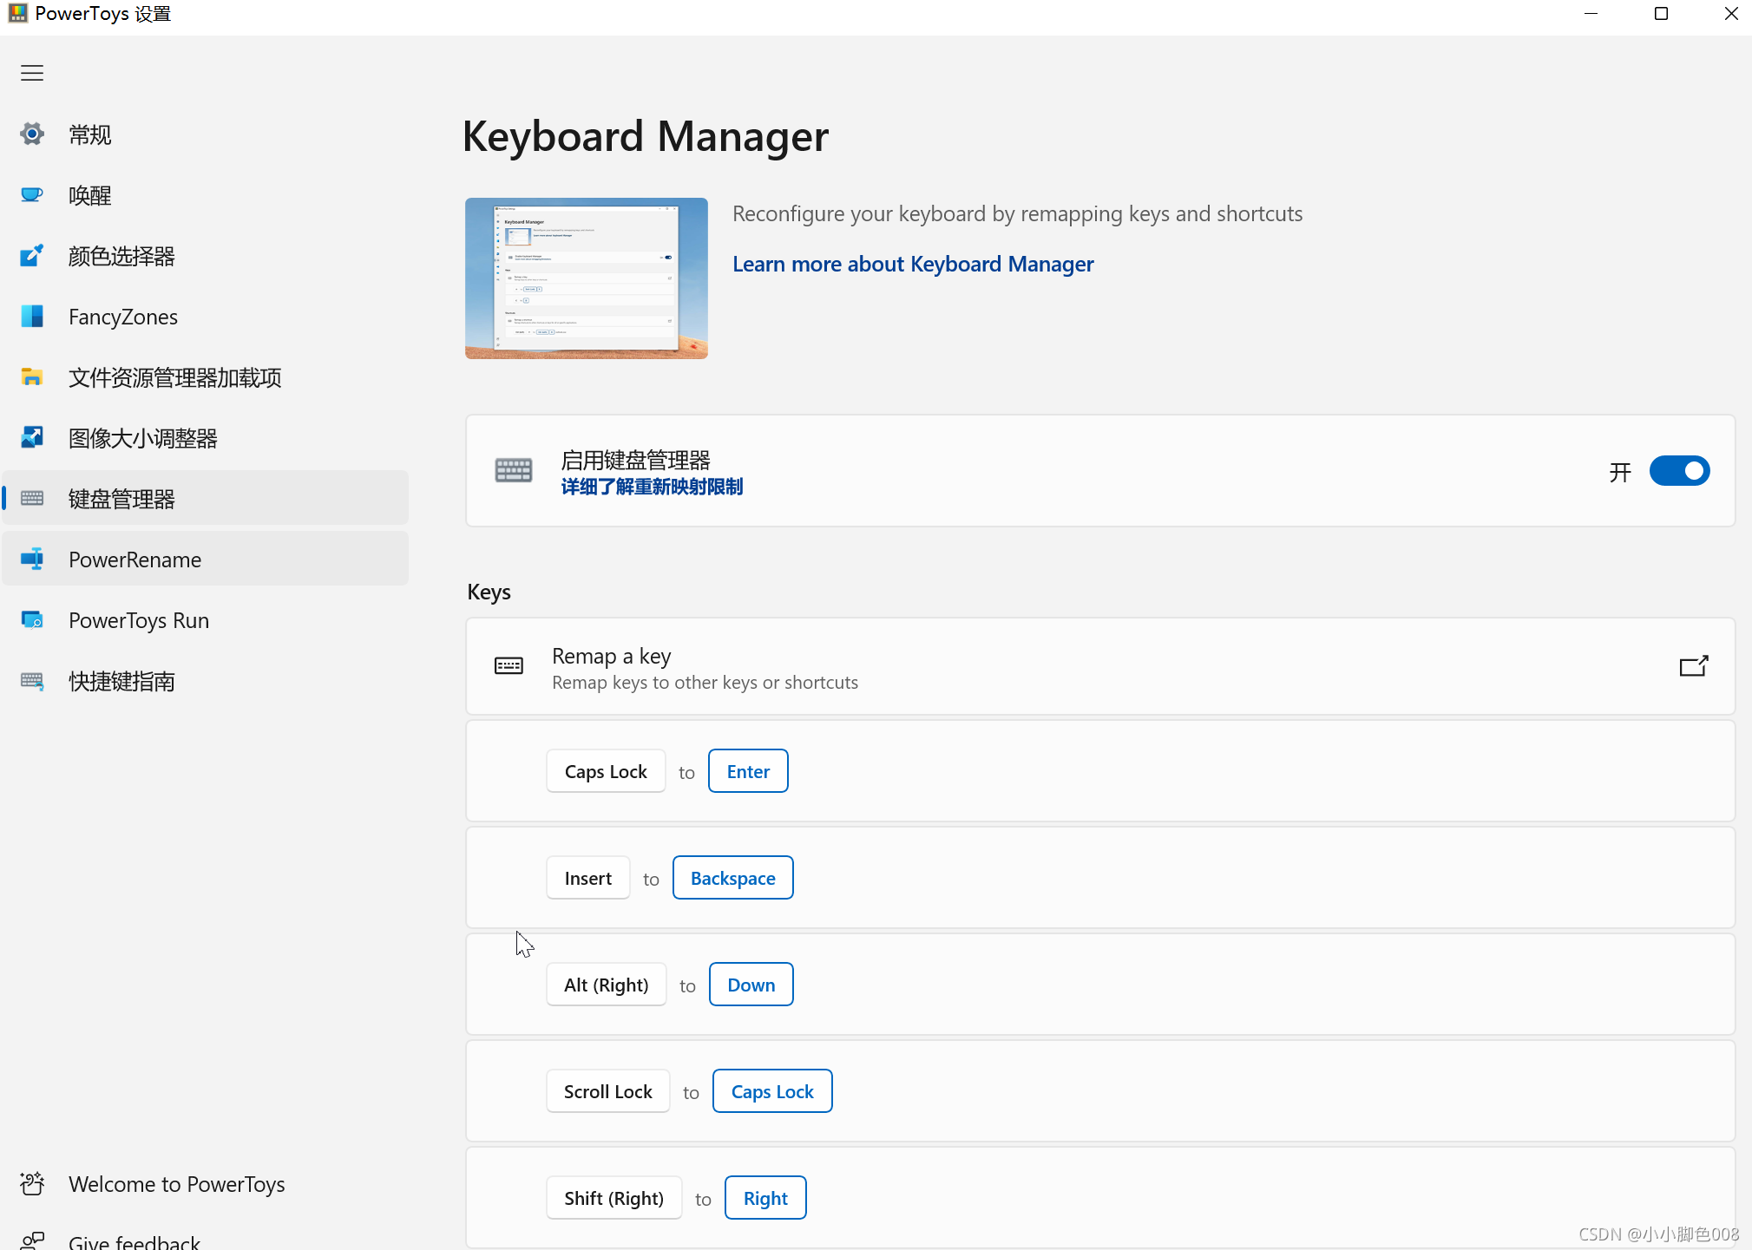Go to 文件资源管理器加载项 page
The height and width of the screenshot is (1250, 1752).
206,376
